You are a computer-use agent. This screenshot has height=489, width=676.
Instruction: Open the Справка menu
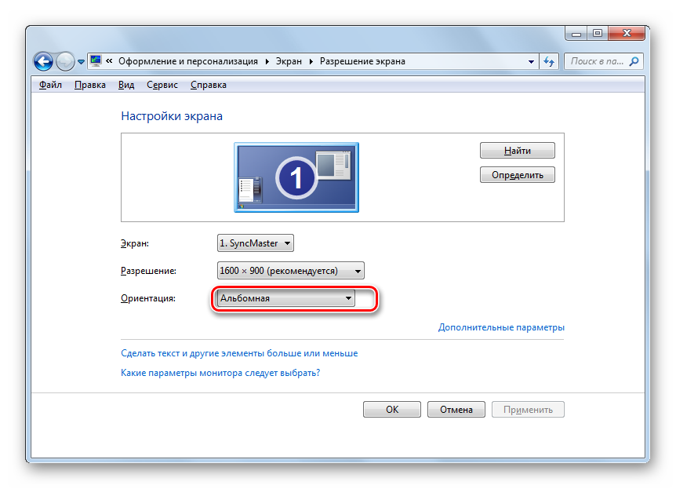[209, 85]
